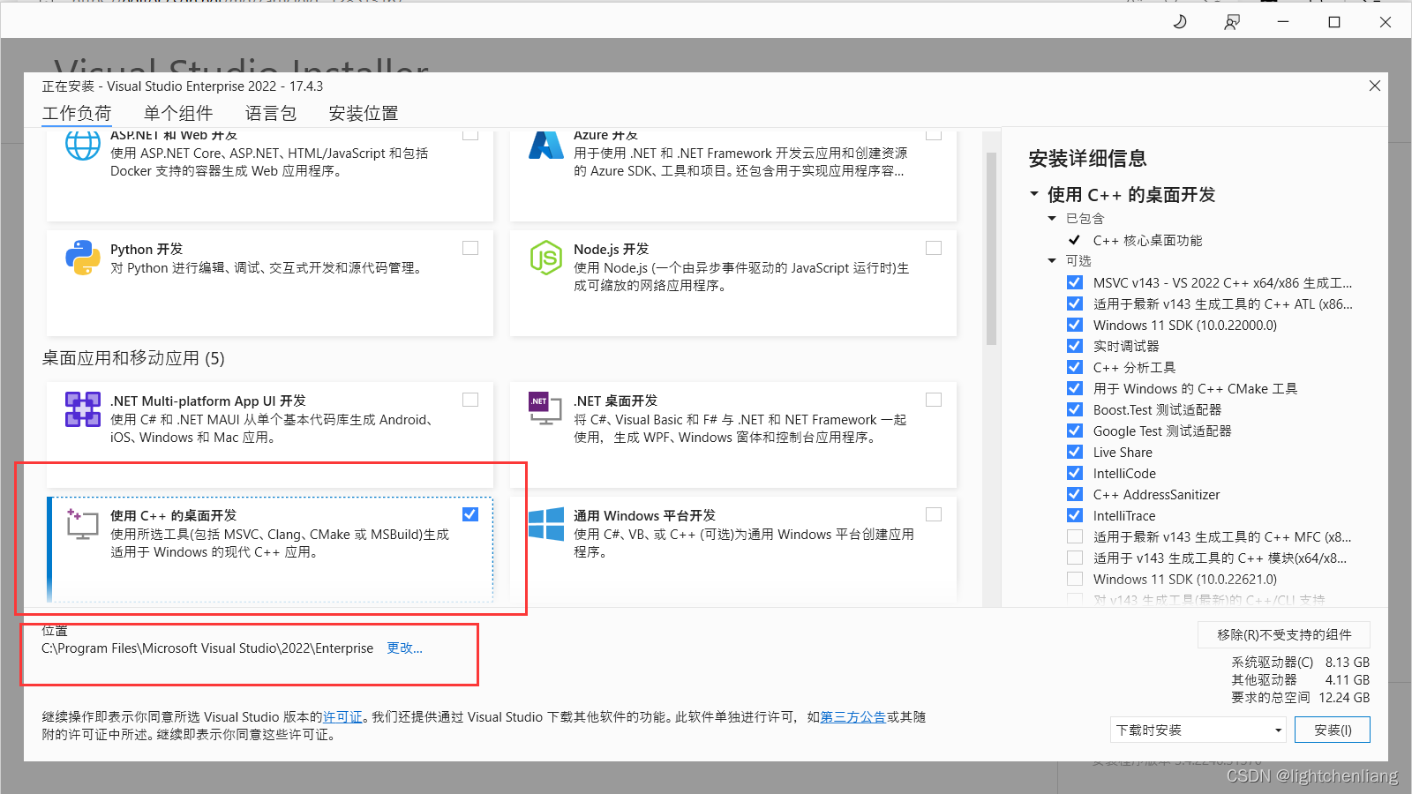The height and width of the screenshot is (794, 1412).
Task: Uncheck the IntelliTrace option
Action: click(x=1075, y=515)
